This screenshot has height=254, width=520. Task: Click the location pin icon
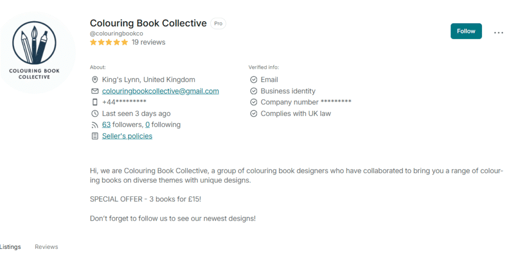(94, 80)
